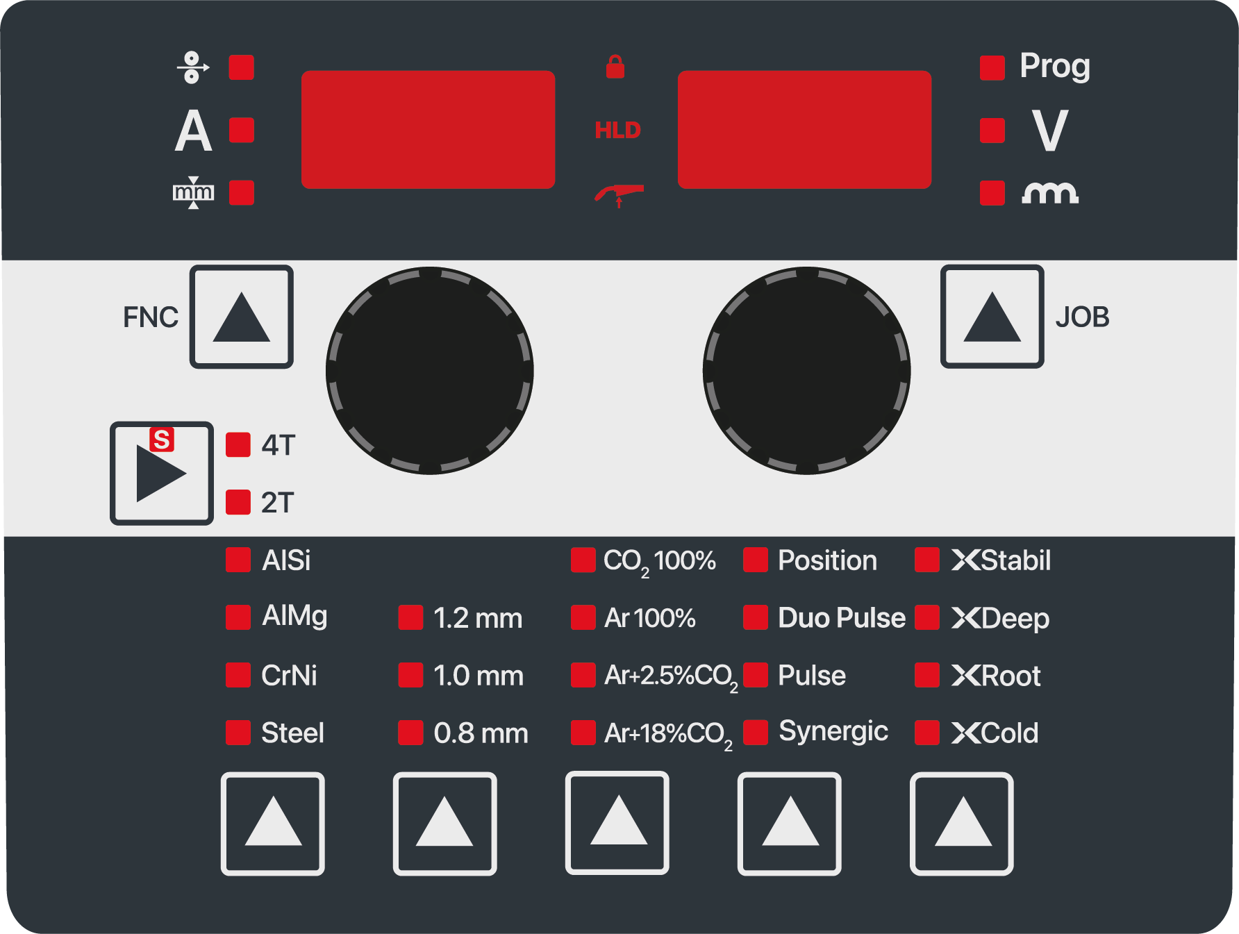Viewport: 1239px width, 934px height.
Task: Click the inductance coil icon
Action: pos(1049,192)
